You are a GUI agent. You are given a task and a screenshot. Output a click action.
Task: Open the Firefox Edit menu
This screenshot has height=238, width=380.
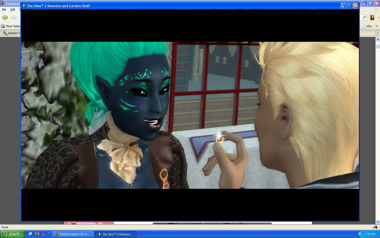click(13, 10)
